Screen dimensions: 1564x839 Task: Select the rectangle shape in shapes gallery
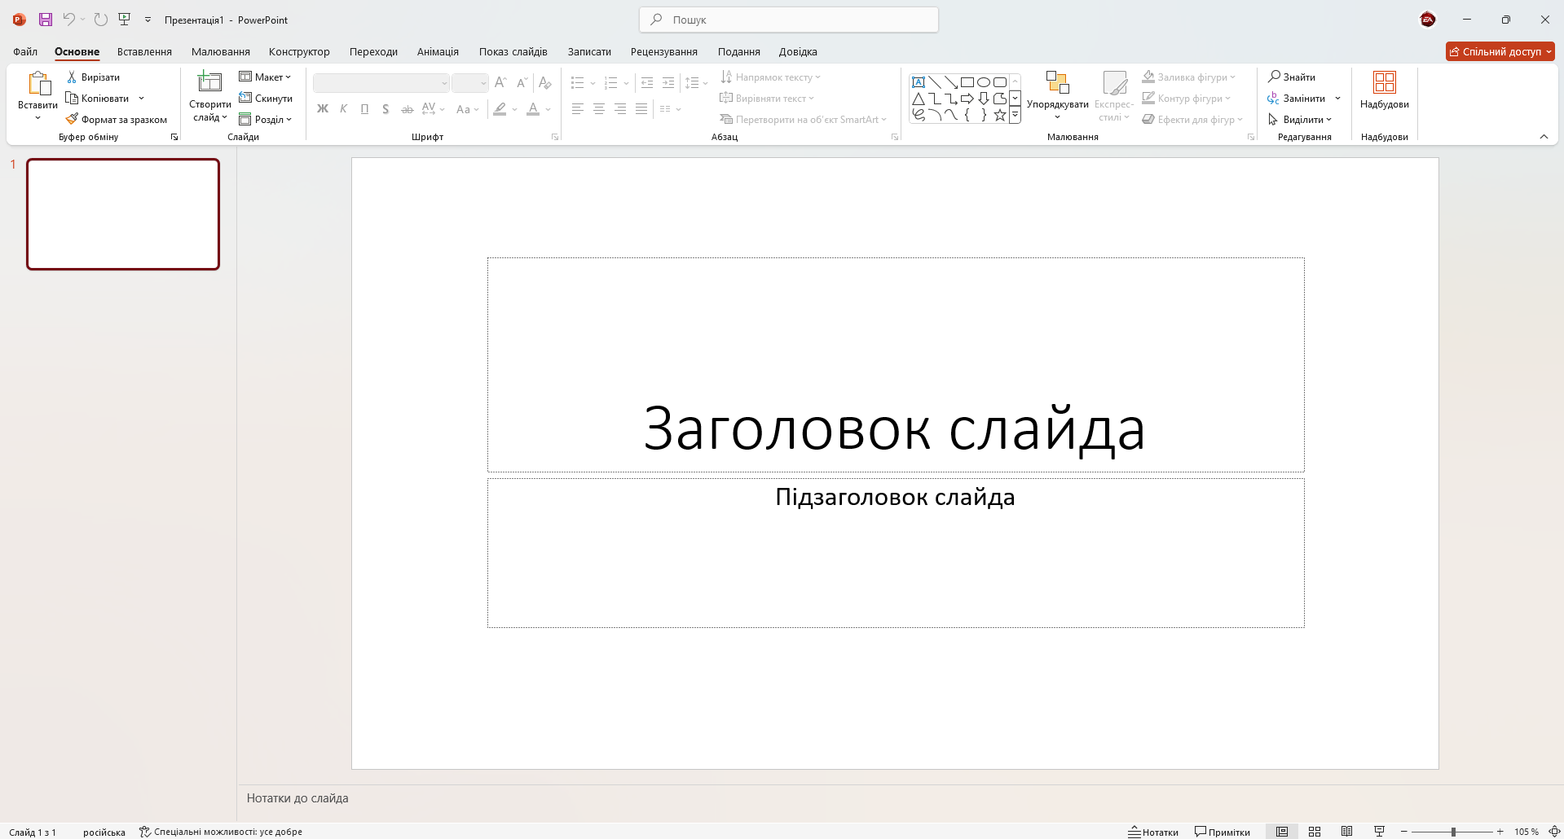click(x=967, y=82)
